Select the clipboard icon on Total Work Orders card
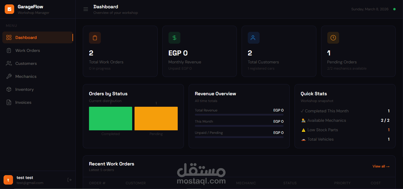The height and width of the screenshot is (189, 403). (x=95, y=37)
